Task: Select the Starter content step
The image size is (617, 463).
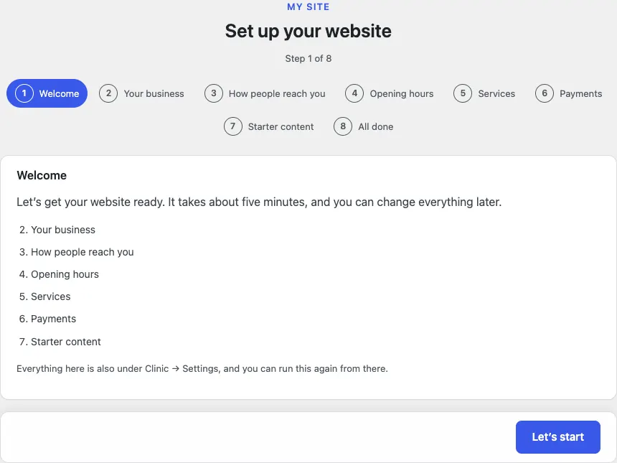Action: pos(269,126)
